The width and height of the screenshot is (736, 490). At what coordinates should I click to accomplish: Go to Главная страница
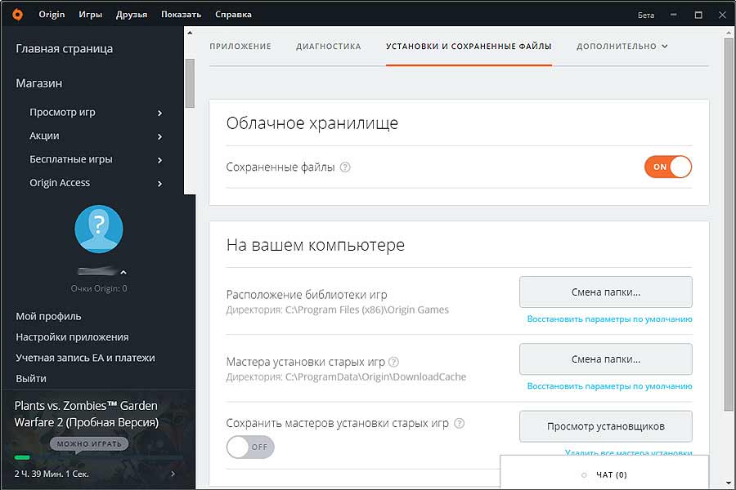(x=65, y=49)
